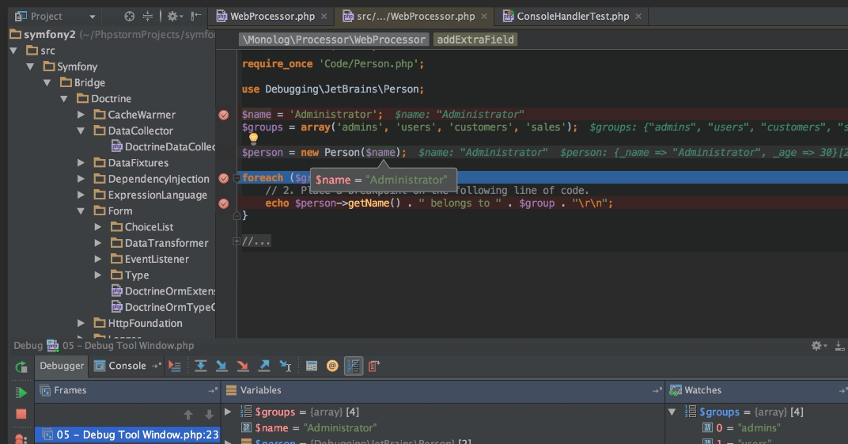The height and width of the screenshot is (444, 848).
Task: Collapse the Doctrine folder
Action: [64, 99]
